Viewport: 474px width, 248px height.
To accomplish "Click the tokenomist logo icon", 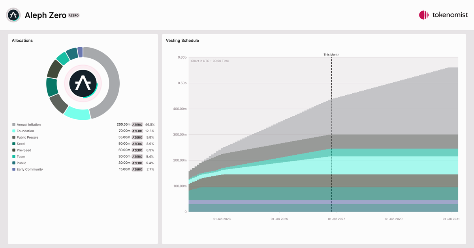I will pyautogui.click(x=424, y=15).
